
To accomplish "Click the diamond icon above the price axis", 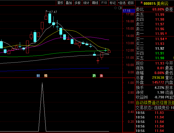I will tap(115, 8).
